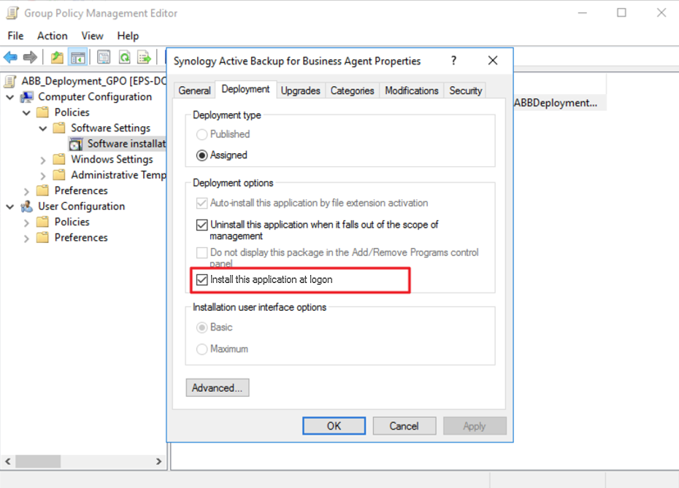The height and width of the screenshot is (488, 679).
Task: Click the Refresh icon in the toolbar
Action: (126, 57)
